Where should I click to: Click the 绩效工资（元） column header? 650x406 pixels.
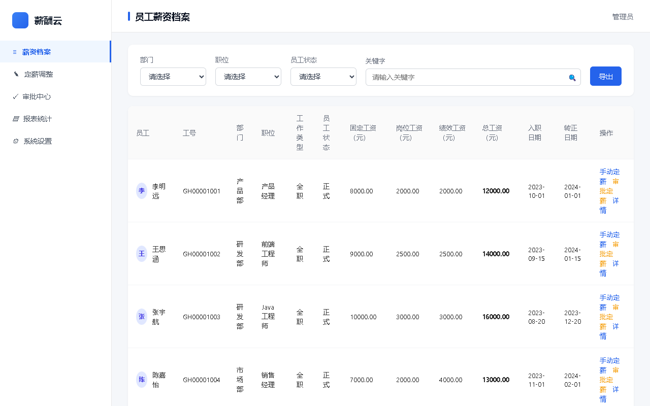point(452,133)
